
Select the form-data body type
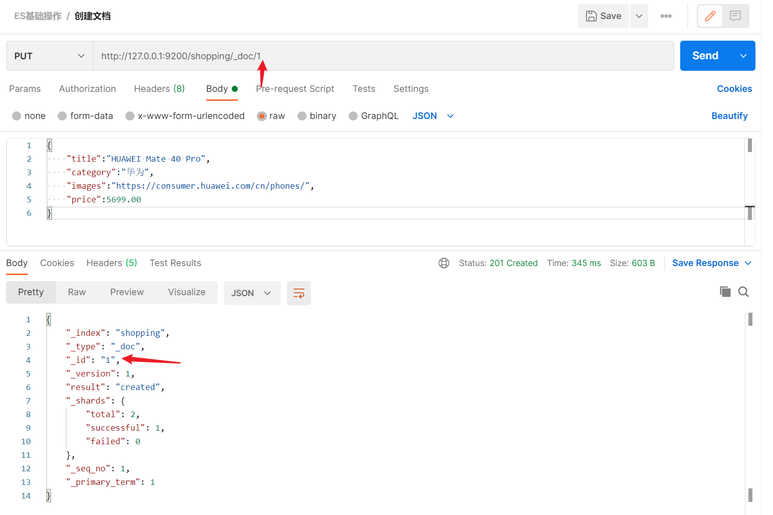(x=85, y=115)
